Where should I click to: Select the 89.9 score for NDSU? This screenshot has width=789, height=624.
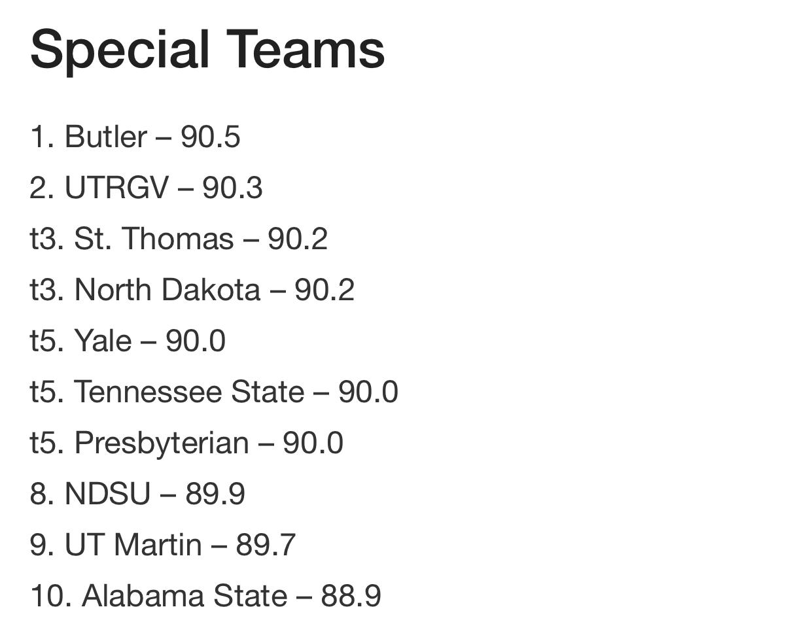(x=215, y=494)
